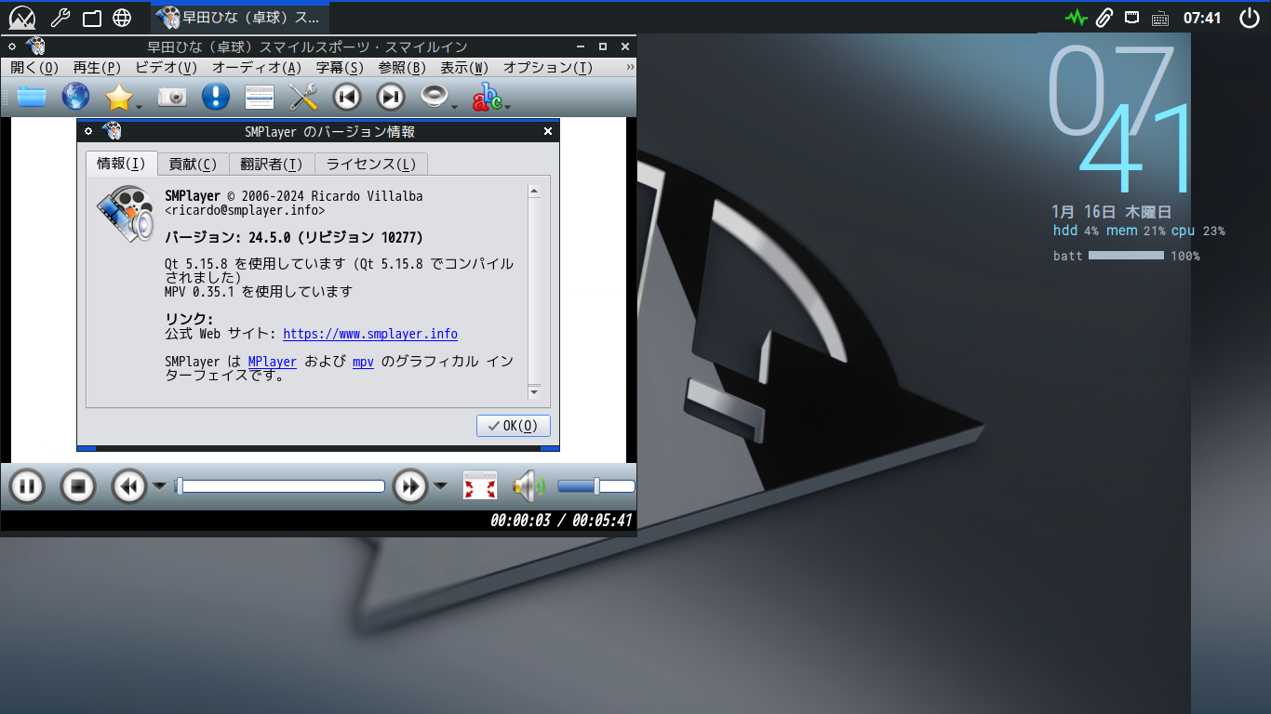Click the 07:41 clock in the top panel
This screenshot has height=714, width=1271.
[x=1202, y=17]
